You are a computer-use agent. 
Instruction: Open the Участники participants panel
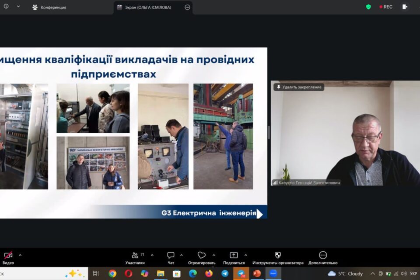(135, 258)
